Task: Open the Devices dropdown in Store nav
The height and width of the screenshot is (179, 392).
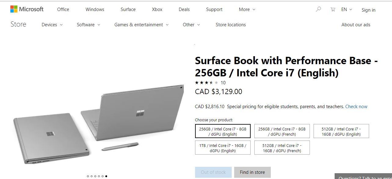Action: 52,25
